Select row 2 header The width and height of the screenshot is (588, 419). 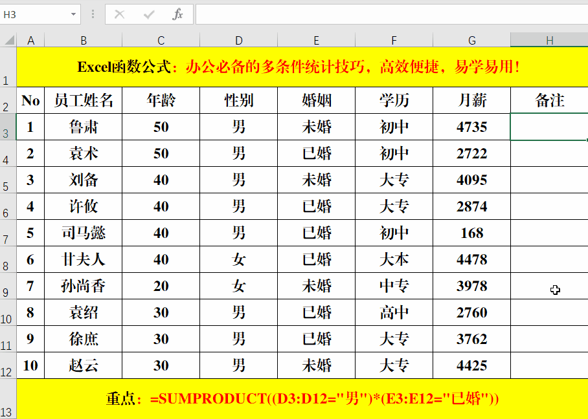tap(8, 100)
